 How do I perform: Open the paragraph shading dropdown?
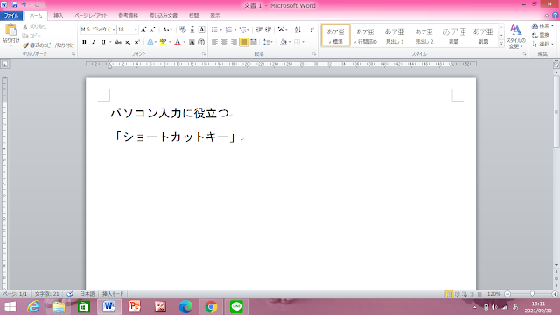click(x=290, y=42)
